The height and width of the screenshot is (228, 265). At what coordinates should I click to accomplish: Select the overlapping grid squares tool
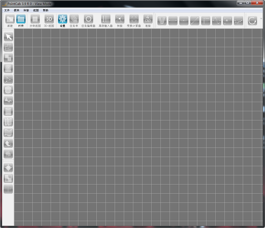8,58
